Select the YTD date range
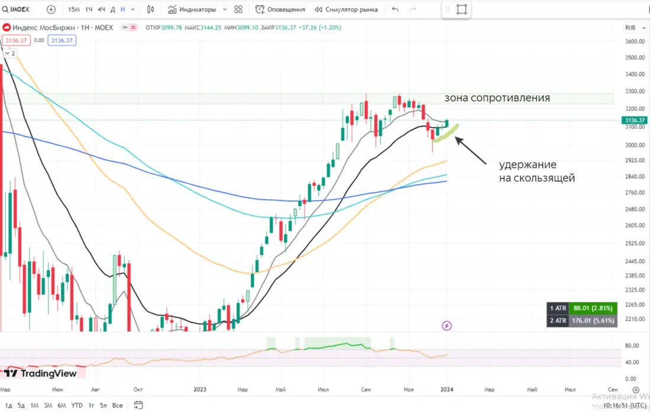Screen dimensions: 650x413 77,405
